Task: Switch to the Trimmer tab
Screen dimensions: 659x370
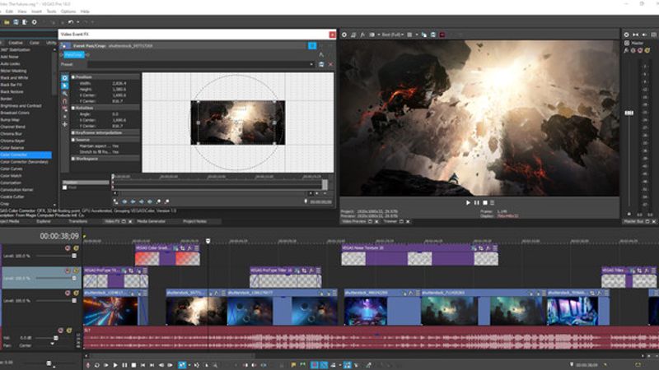Action: (390, 221)
